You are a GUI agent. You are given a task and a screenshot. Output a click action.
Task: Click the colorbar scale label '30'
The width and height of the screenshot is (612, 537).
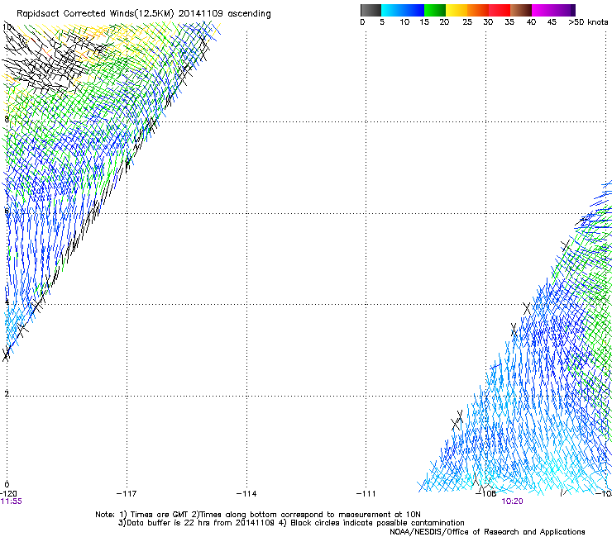488,22
